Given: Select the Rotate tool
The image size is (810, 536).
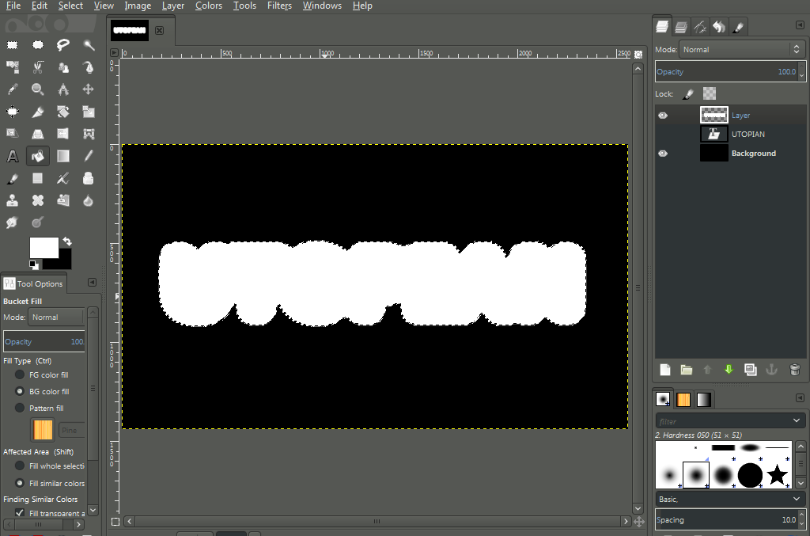Looking at the screenshot, I should click(x=63, y=112).
